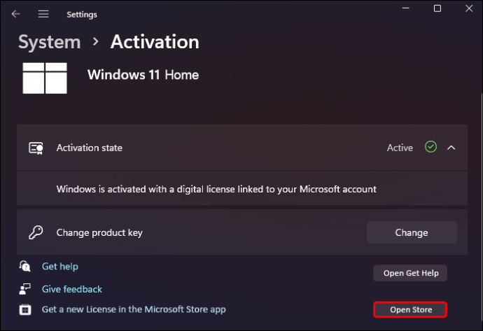The width and height of the screenshot is (483, 331).
Task: Open the Get help link
Action: click(x=60, y=267)
